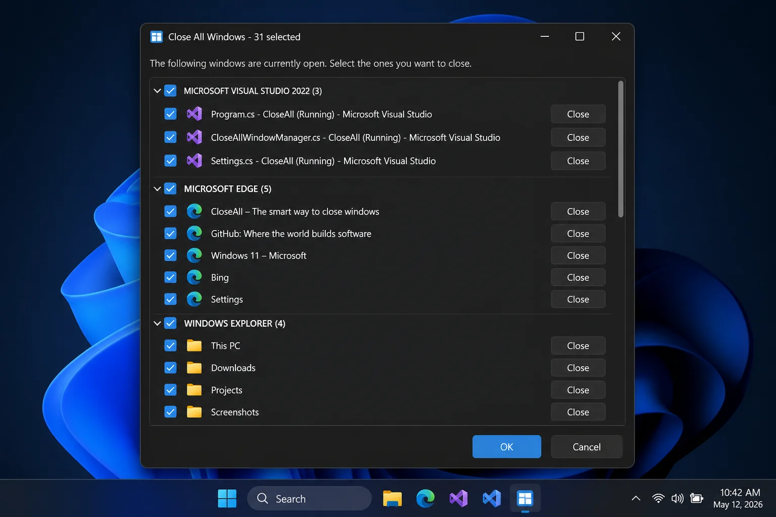Click the CloseAll app in the taskbar

point(525,499)
